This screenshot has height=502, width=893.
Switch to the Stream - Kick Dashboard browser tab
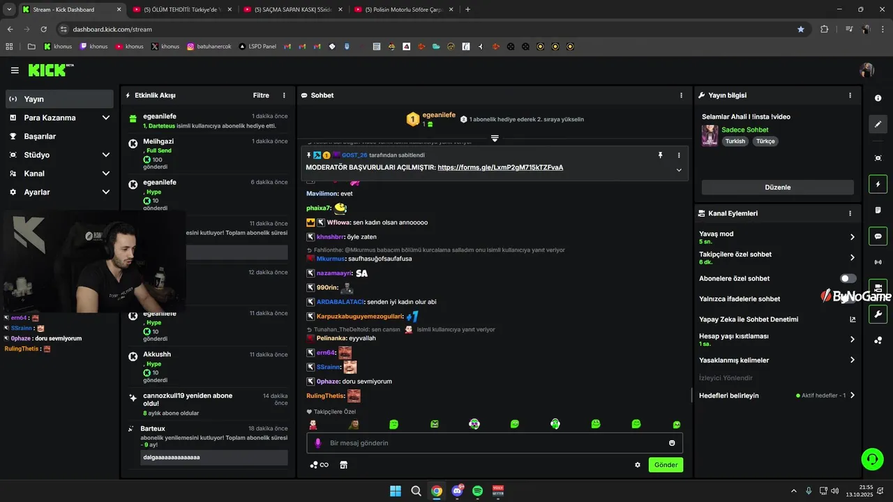(x=71, y=10)
